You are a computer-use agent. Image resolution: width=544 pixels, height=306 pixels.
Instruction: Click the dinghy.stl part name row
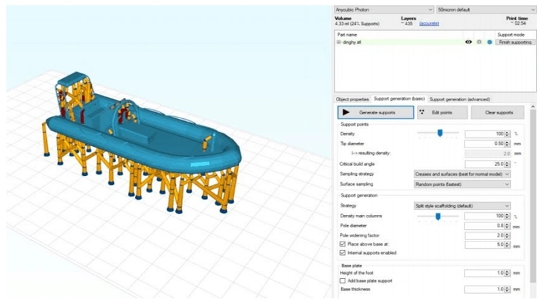399,42
